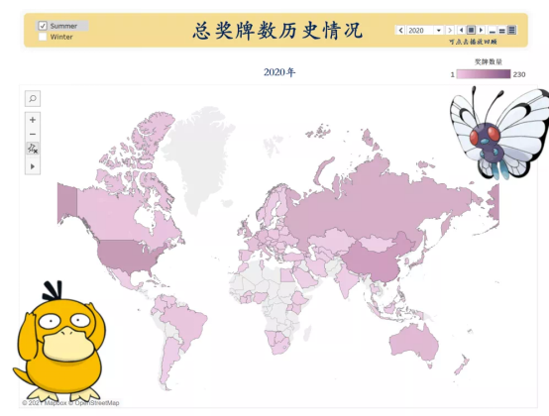Open the OpenStreetMap attribution link
Viewport: 549px width, 416px height.
97,403
